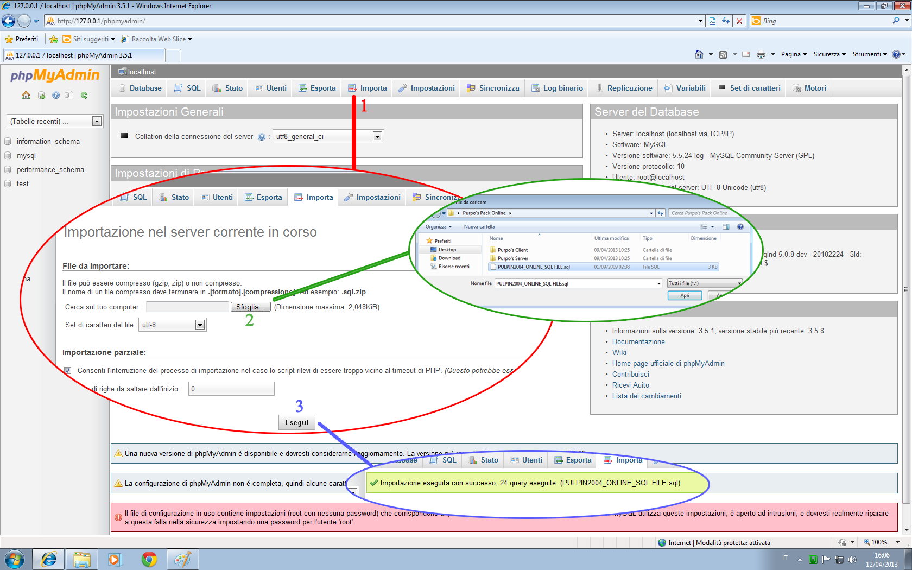Viewport: 912px width, 570px height.
Task: Click the Esegui button
Action: 296,423
